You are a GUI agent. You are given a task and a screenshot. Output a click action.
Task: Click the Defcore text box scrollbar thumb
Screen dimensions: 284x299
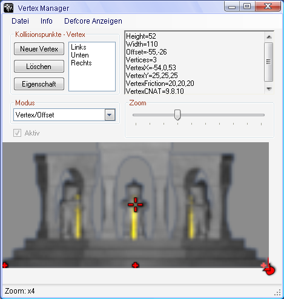269,62
